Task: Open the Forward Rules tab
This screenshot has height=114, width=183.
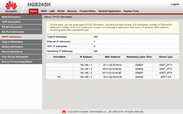Action: click(87, 11)
